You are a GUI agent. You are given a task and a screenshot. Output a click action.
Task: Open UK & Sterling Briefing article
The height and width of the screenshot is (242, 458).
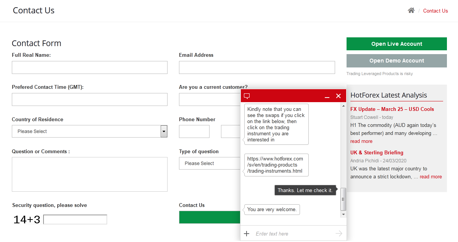377,152
